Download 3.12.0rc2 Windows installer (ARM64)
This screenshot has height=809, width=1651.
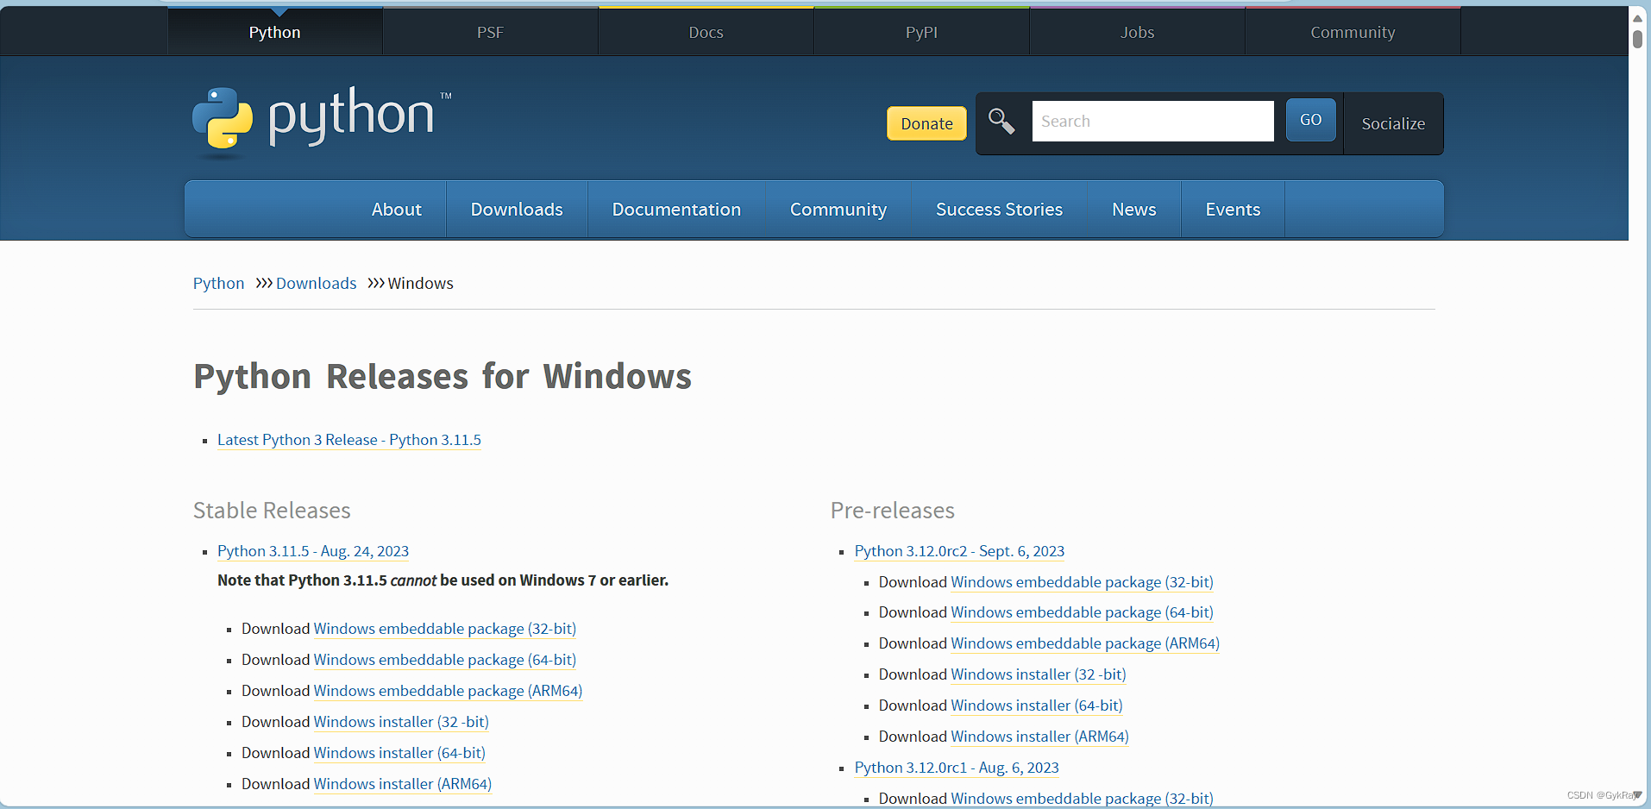1039,737
